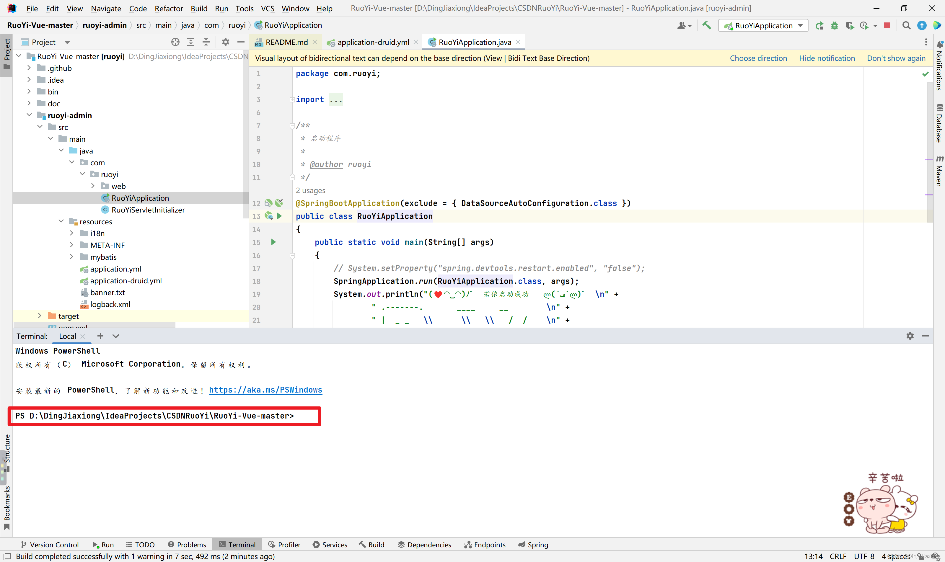The width and height of the screenshot is (945, 562).
Task: Click the Debug bug icon in toolbar
Action: [834, 25]
